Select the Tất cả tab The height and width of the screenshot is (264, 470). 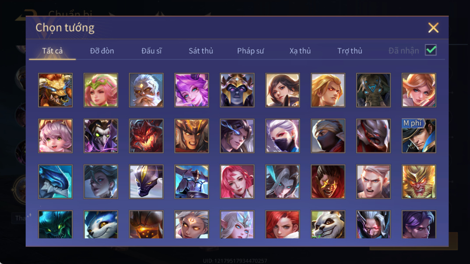[x=53, y=51]
